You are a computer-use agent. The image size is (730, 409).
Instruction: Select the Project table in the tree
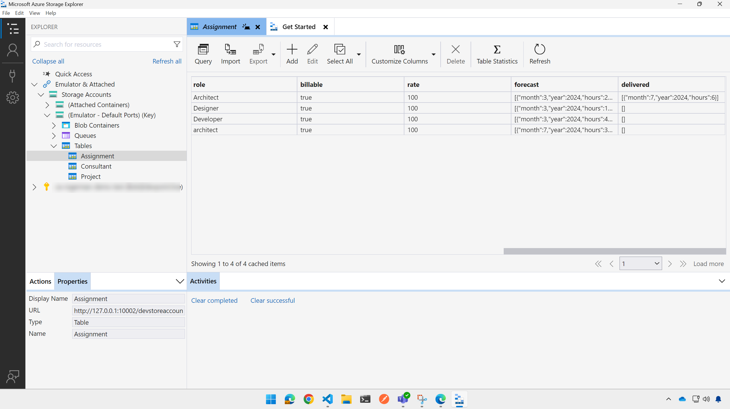pos(90,177)
